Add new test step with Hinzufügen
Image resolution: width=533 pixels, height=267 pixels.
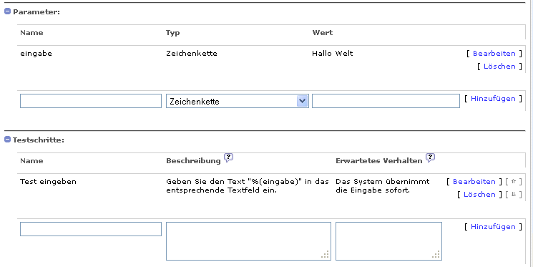pyautogui.click(x=493, y=227)
